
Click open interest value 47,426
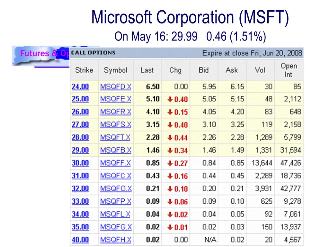[290, 163]
